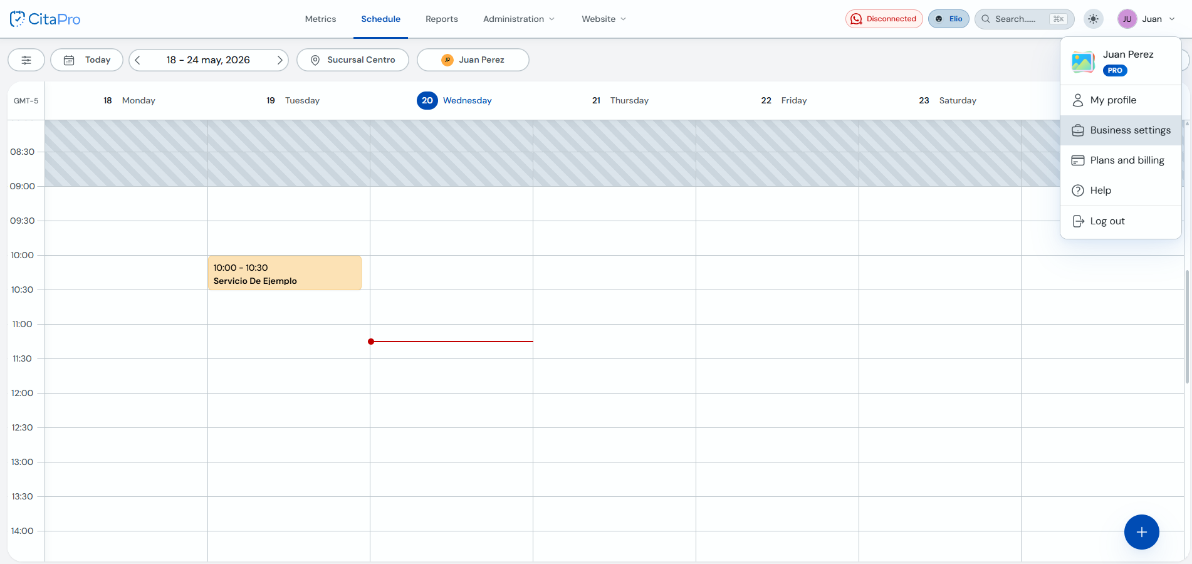The height and width of the screenshot is (564, 1192).
Task: Click the CitaPro logo
Action: pyautogui.click(x=45, y=19)
